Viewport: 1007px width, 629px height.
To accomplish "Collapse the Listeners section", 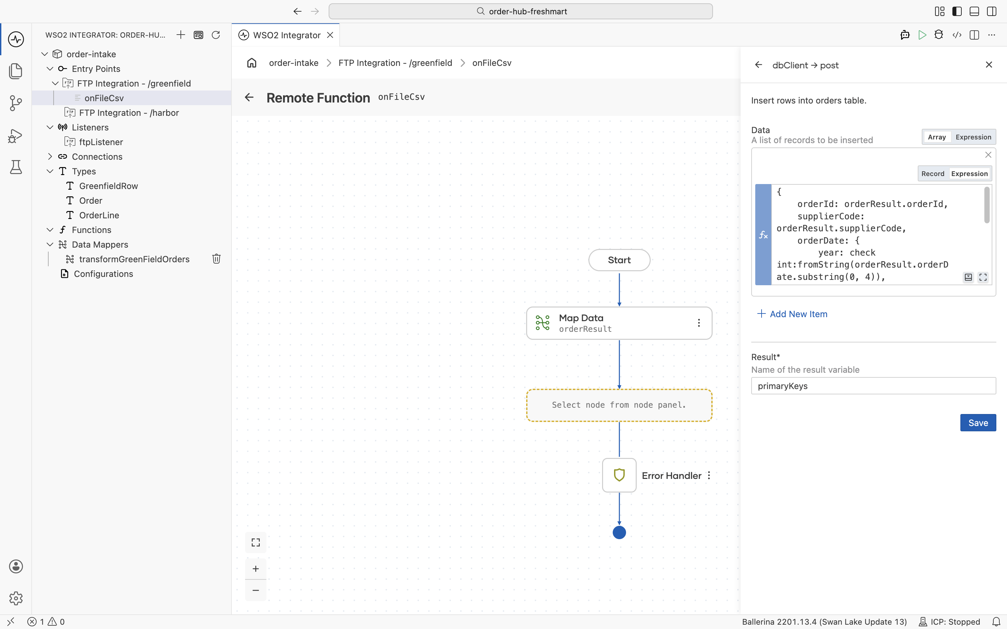I will point(50,127).
